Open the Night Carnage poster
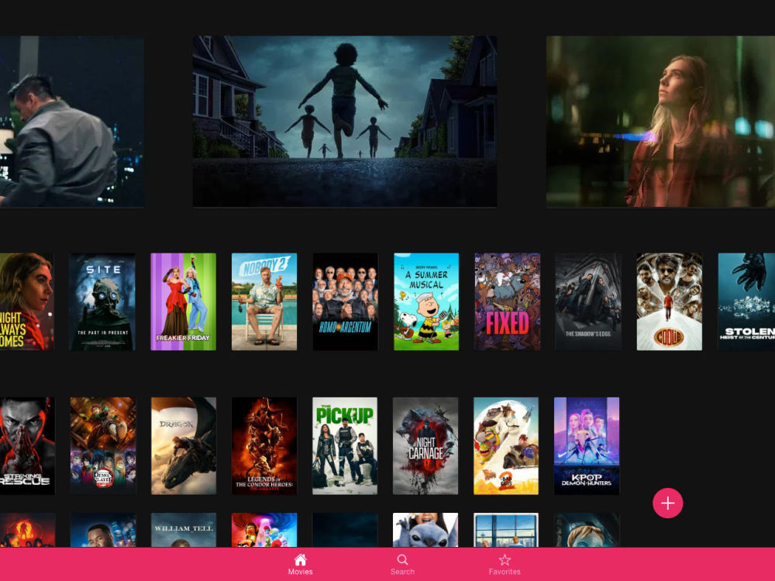Viewport: 775px width, 581px height. 425,445
